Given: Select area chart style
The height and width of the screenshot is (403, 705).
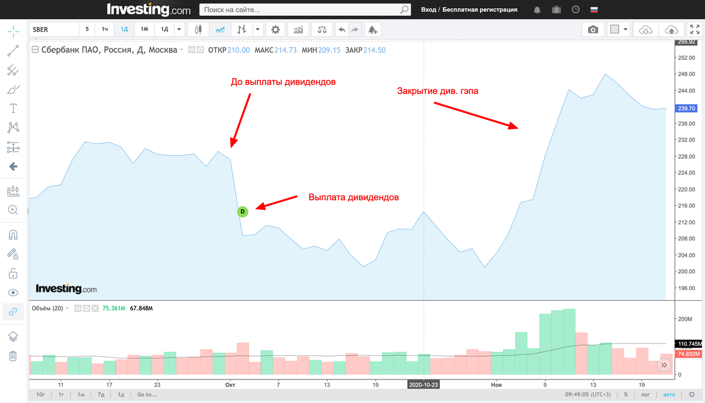Looking at the screenshot, I should click(220, 29).
